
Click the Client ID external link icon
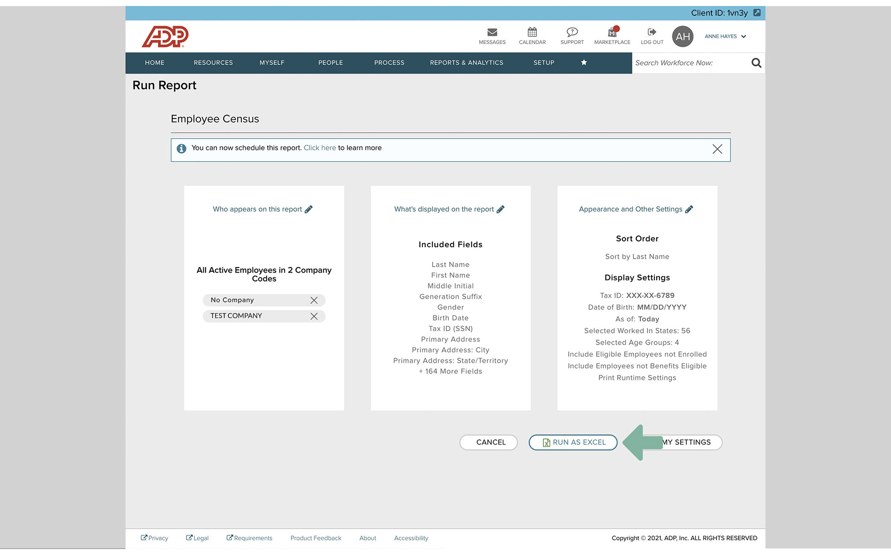coord(757,13)
